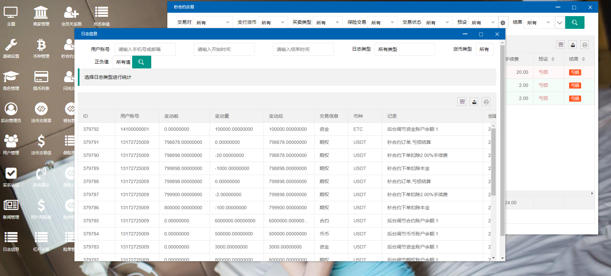Open the 交易对 dropdown in 秒合约交易

tap(213, 22)
